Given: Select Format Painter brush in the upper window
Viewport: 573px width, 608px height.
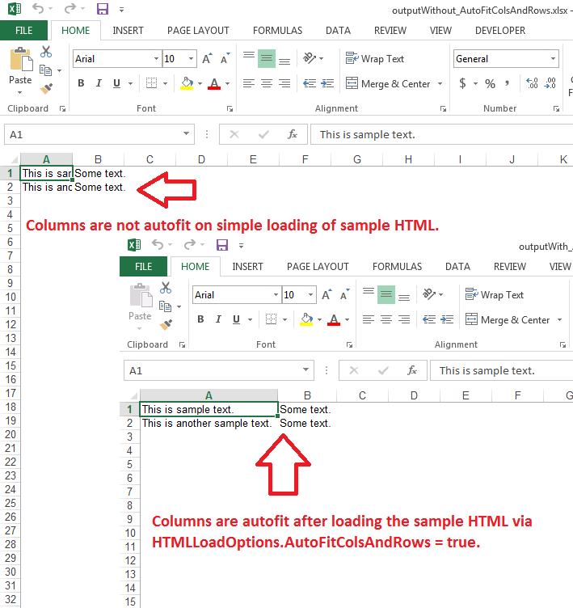Looking at the screenshot, I should point(46,88).
